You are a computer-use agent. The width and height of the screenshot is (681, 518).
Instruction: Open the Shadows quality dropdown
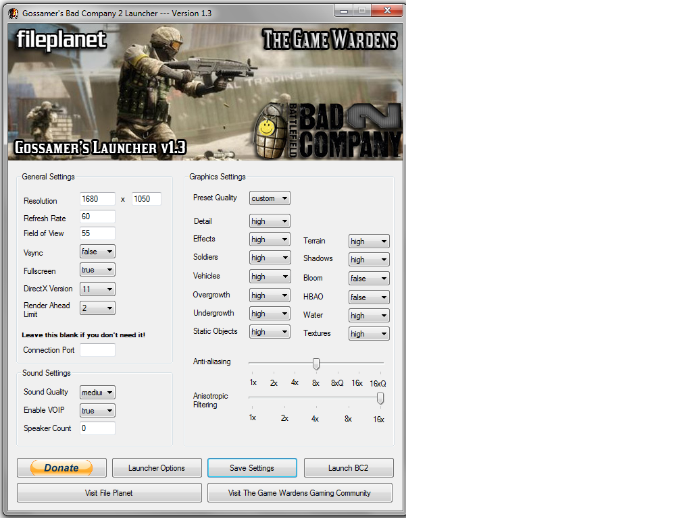(x=369, y=259)
